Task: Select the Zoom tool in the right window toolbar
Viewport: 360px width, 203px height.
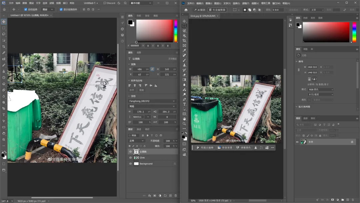Action: [184, 124]
